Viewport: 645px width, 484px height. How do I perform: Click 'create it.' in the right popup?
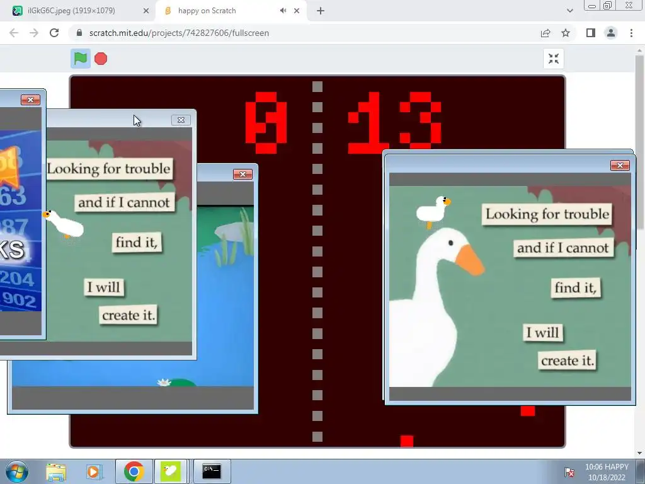[568, 360]
